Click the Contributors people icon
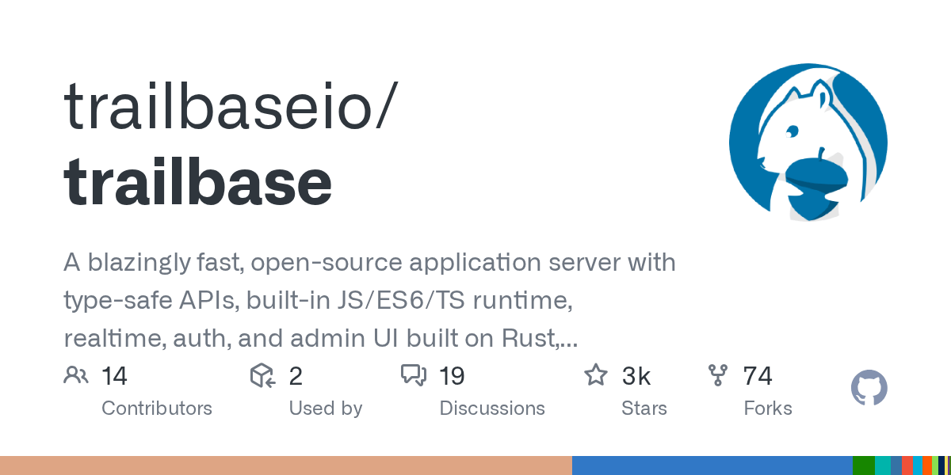 (x=76, y=375)
